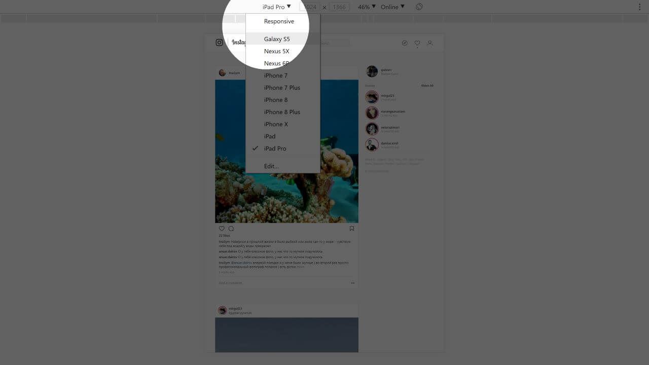Click the height field showing 1366
649x365 pixels.
pyautogui.click(x=339, y=7)
